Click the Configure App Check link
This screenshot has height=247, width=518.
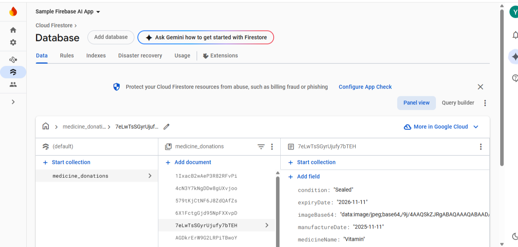tap(365, 87)
